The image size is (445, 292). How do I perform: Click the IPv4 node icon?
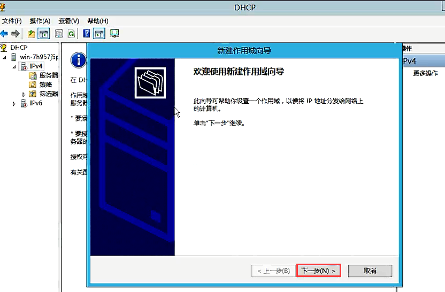point(24,66)
